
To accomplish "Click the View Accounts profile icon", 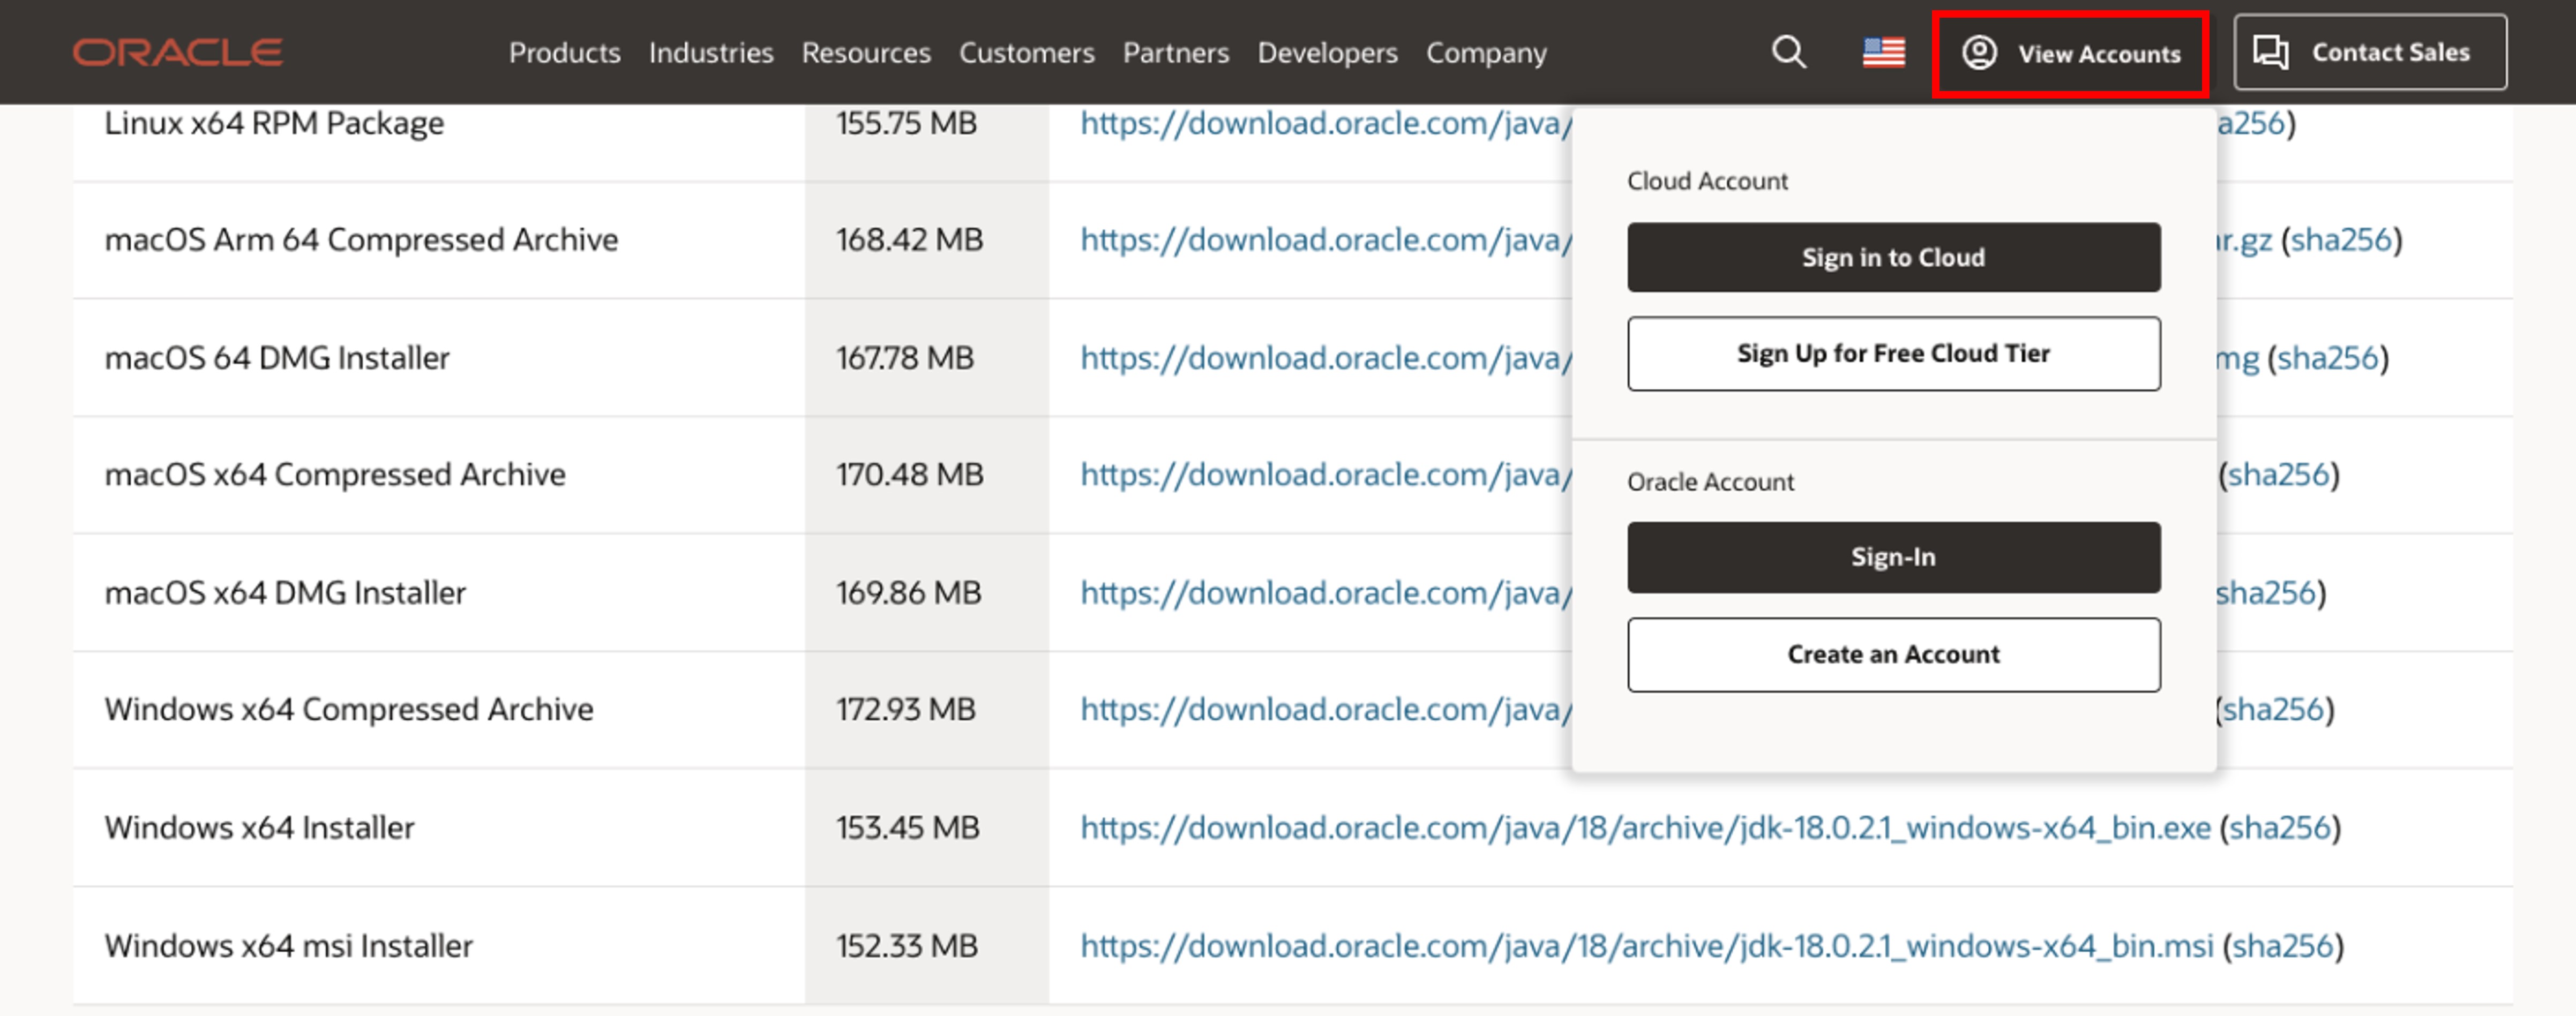I will 1979,52.
